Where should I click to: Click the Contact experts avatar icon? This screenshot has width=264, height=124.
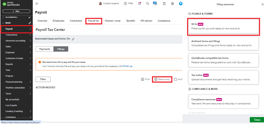pyautogui.click(x=100, y=3)
